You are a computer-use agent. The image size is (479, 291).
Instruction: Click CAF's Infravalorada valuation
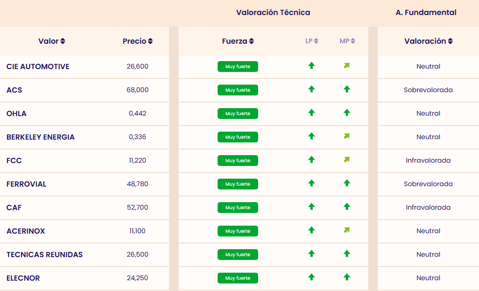tap(428, 208)
